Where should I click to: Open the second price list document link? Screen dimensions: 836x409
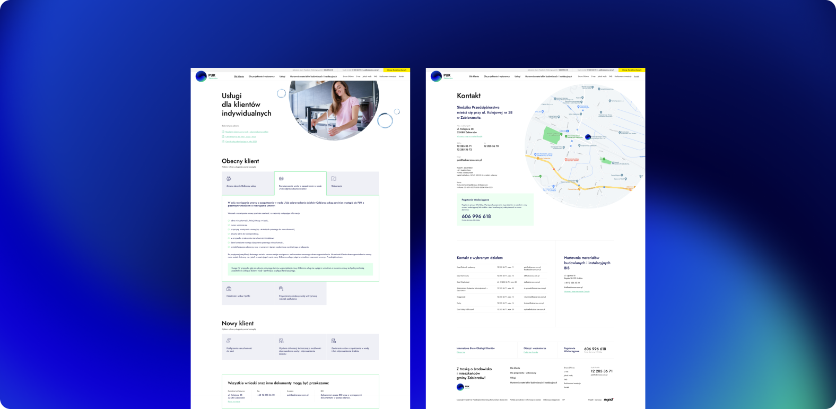240,137
